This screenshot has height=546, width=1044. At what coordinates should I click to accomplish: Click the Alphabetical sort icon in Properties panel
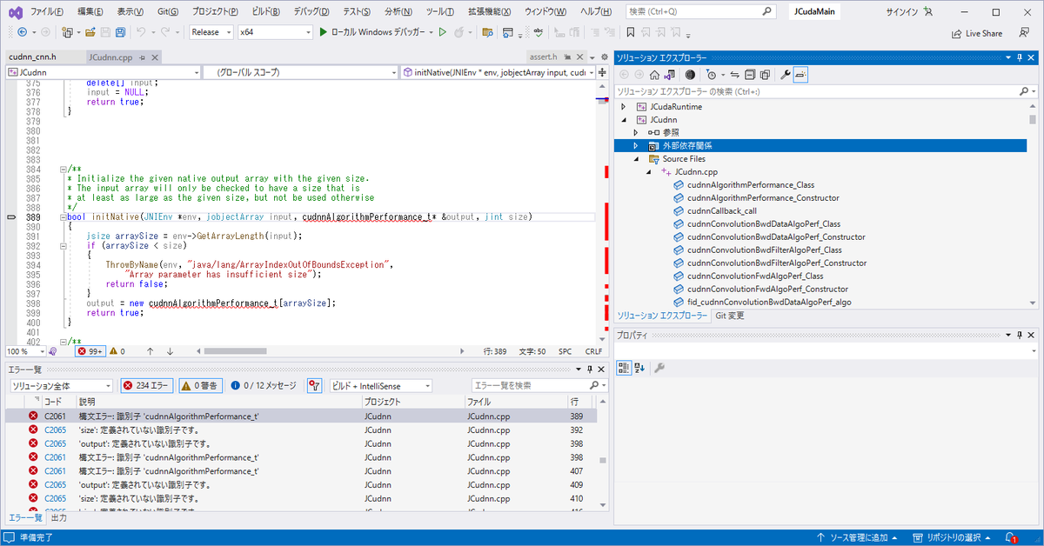tap(639, 368)
